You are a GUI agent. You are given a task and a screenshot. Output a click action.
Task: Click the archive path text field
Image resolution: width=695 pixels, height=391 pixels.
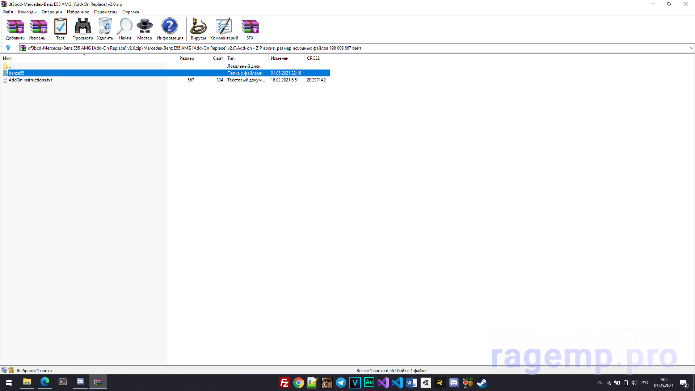pyautogui.click(x=357, y=48)
